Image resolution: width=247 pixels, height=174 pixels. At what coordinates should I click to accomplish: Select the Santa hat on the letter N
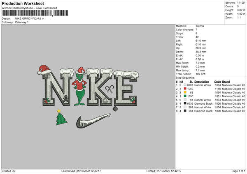point(44,70)
